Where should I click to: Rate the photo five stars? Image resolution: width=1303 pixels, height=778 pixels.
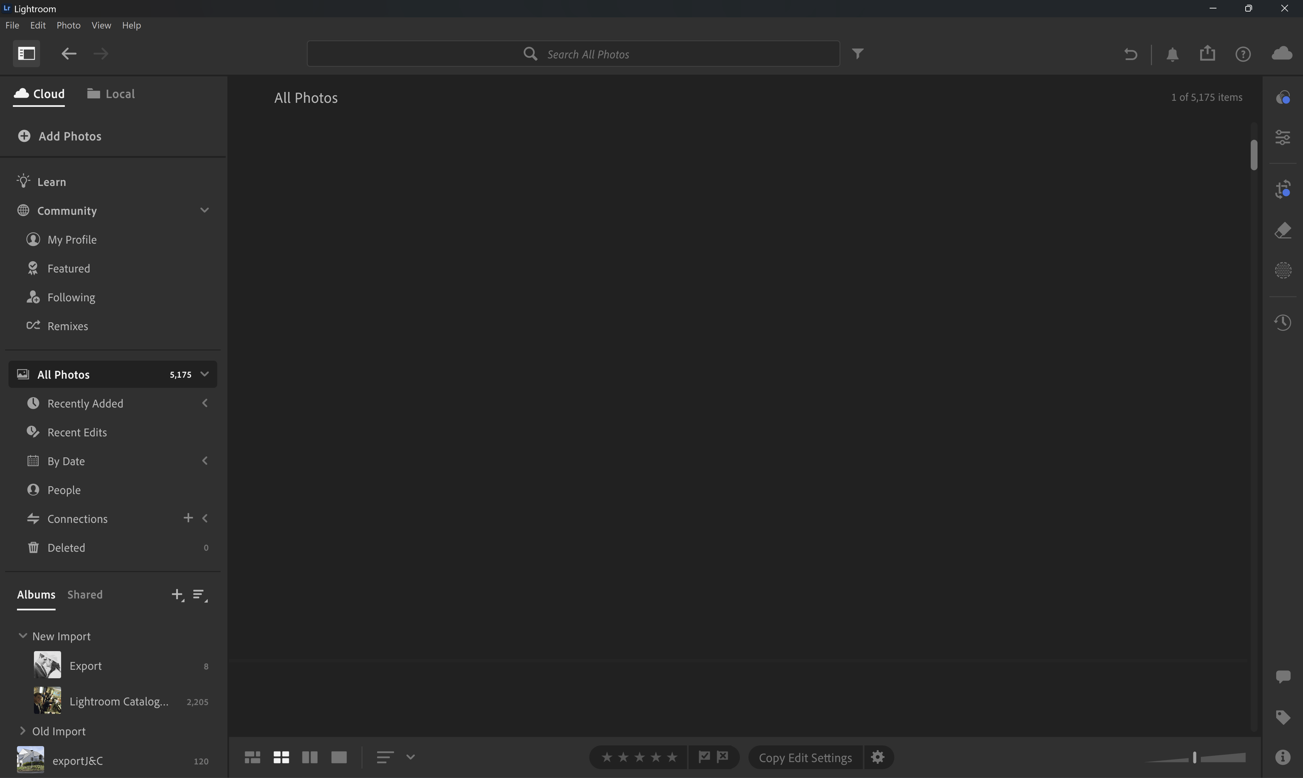point(672,757)
